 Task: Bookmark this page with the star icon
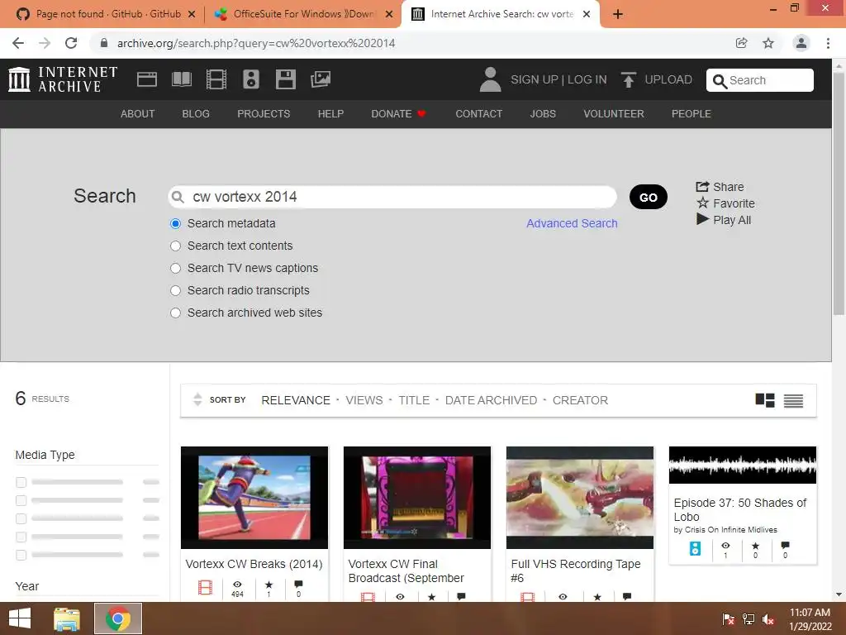[x=768, y=43]
